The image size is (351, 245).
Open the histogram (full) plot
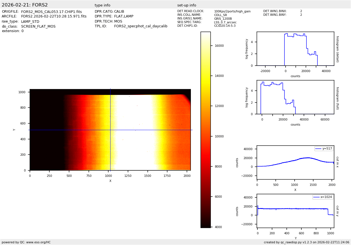295,97
